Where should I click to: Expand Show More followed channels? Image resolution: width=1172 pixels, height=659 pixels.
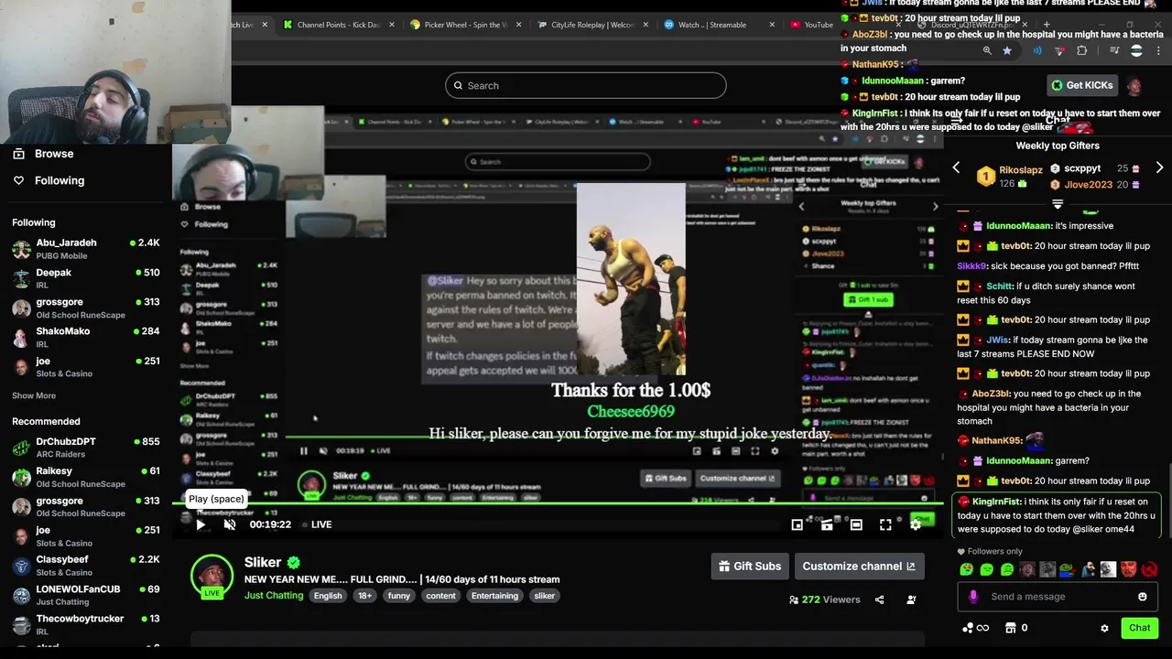click(x=34, y=395)
